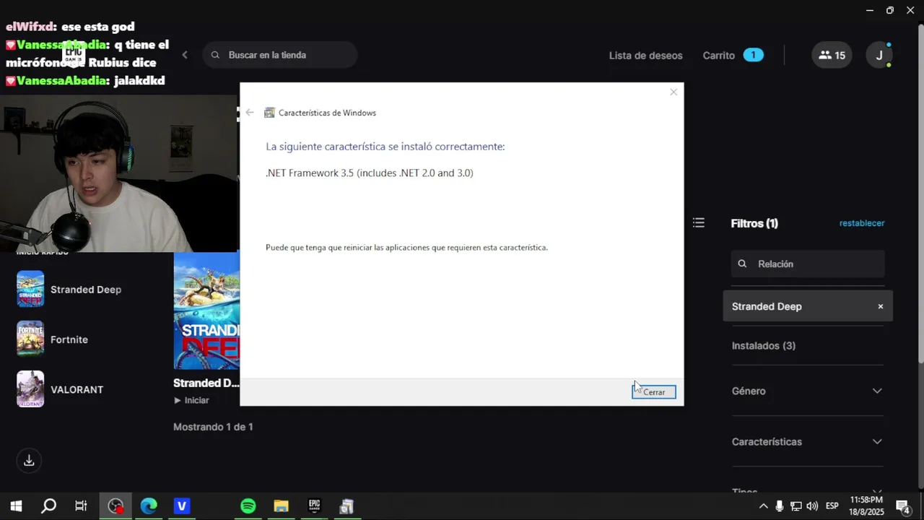Screen dimensions: 924x520
Task: Open the taskbar clock and date
Action: point(866,506)
